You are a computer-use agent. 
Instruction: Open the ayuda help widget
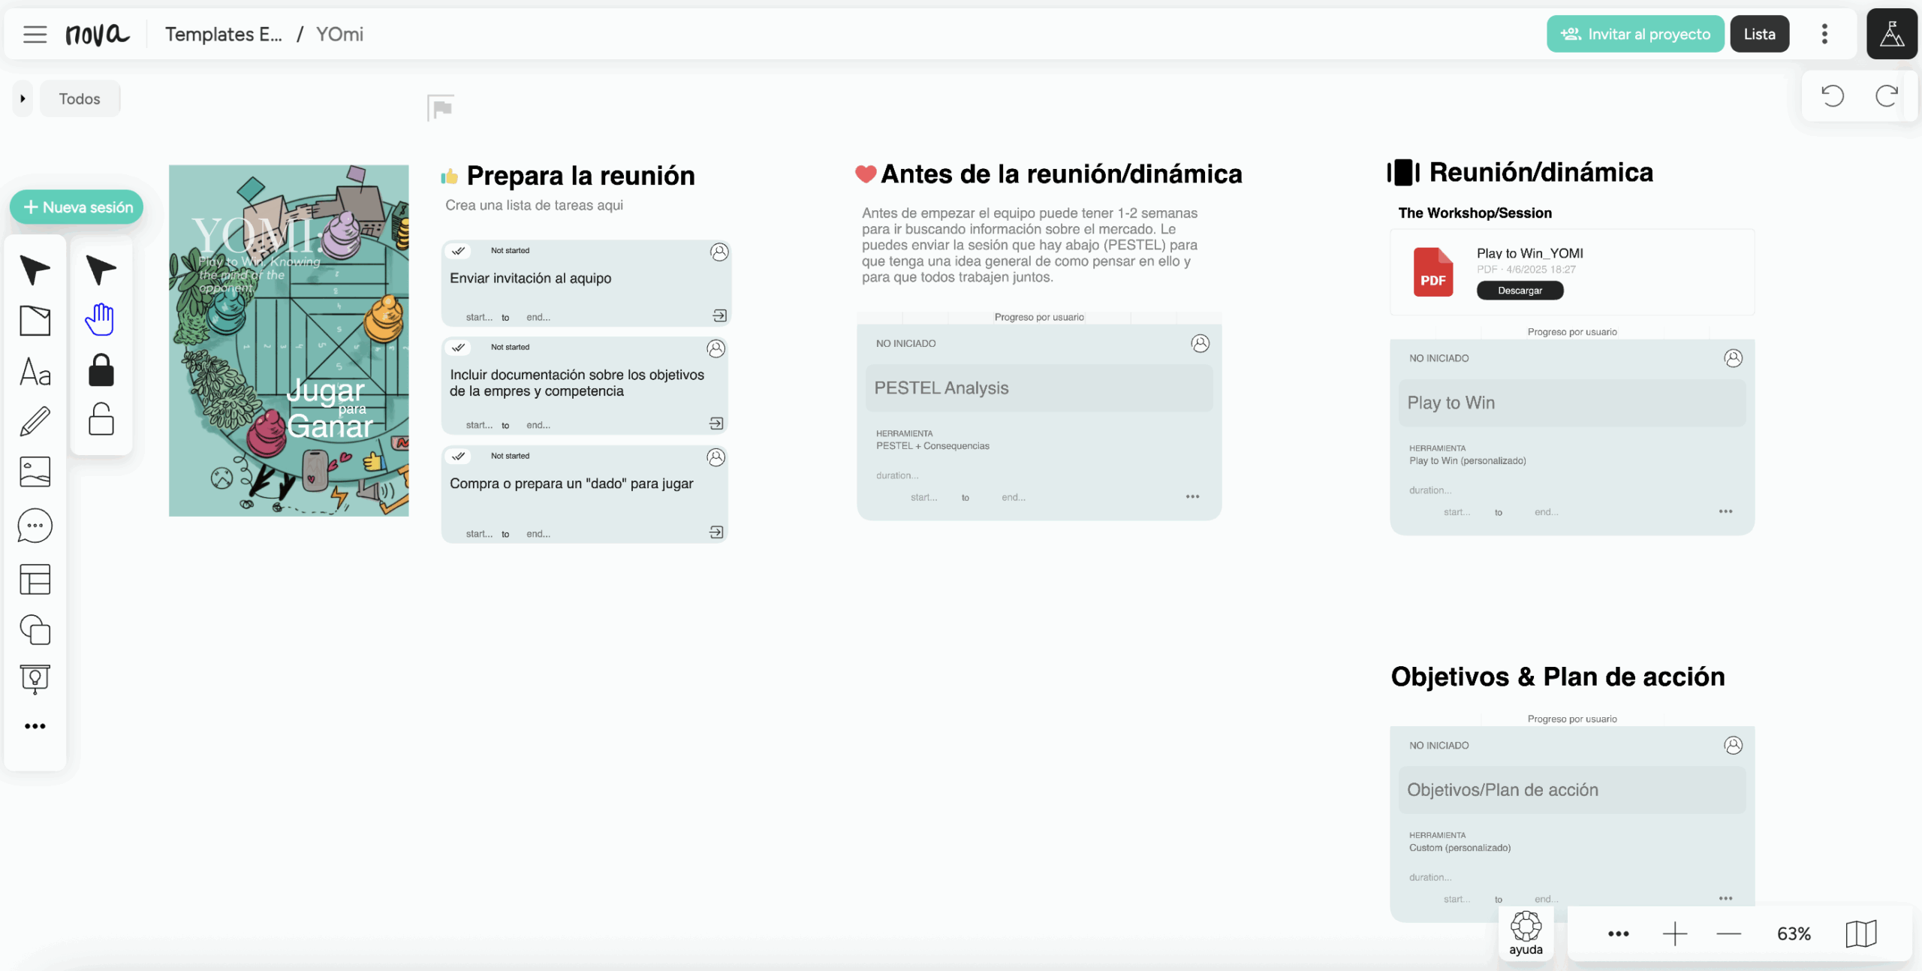[1526, 933]
